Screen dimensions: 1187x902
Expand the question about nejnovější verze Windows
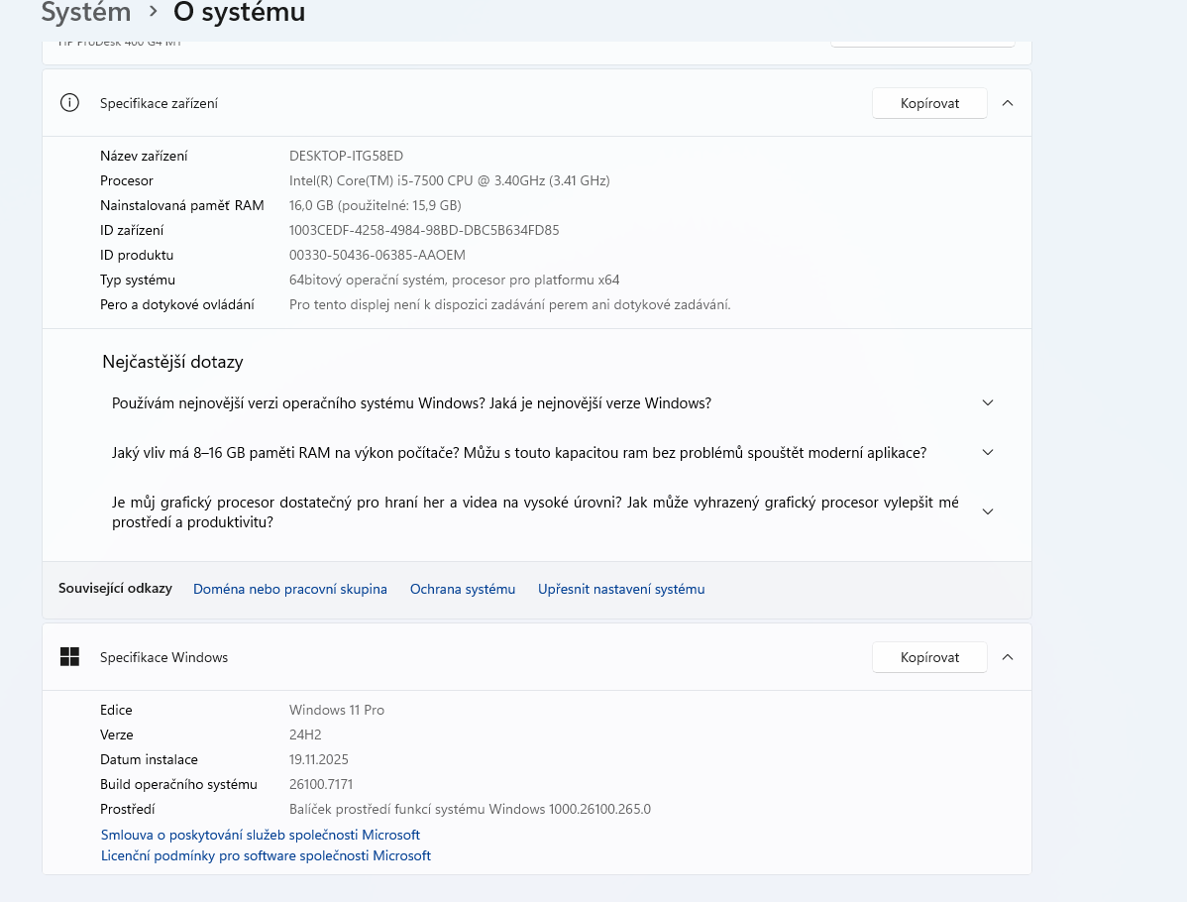point(987,403)
